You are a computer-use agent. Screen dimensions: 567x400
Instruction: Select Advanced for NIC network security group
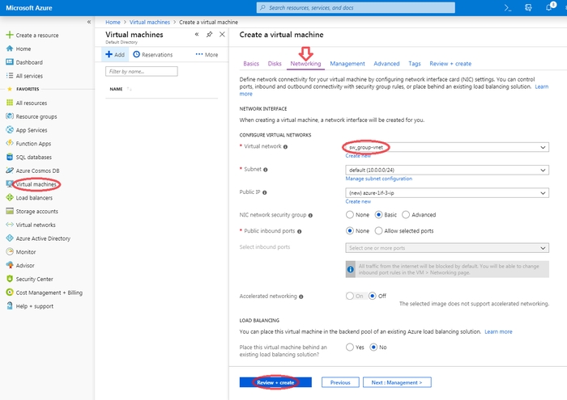406,215
